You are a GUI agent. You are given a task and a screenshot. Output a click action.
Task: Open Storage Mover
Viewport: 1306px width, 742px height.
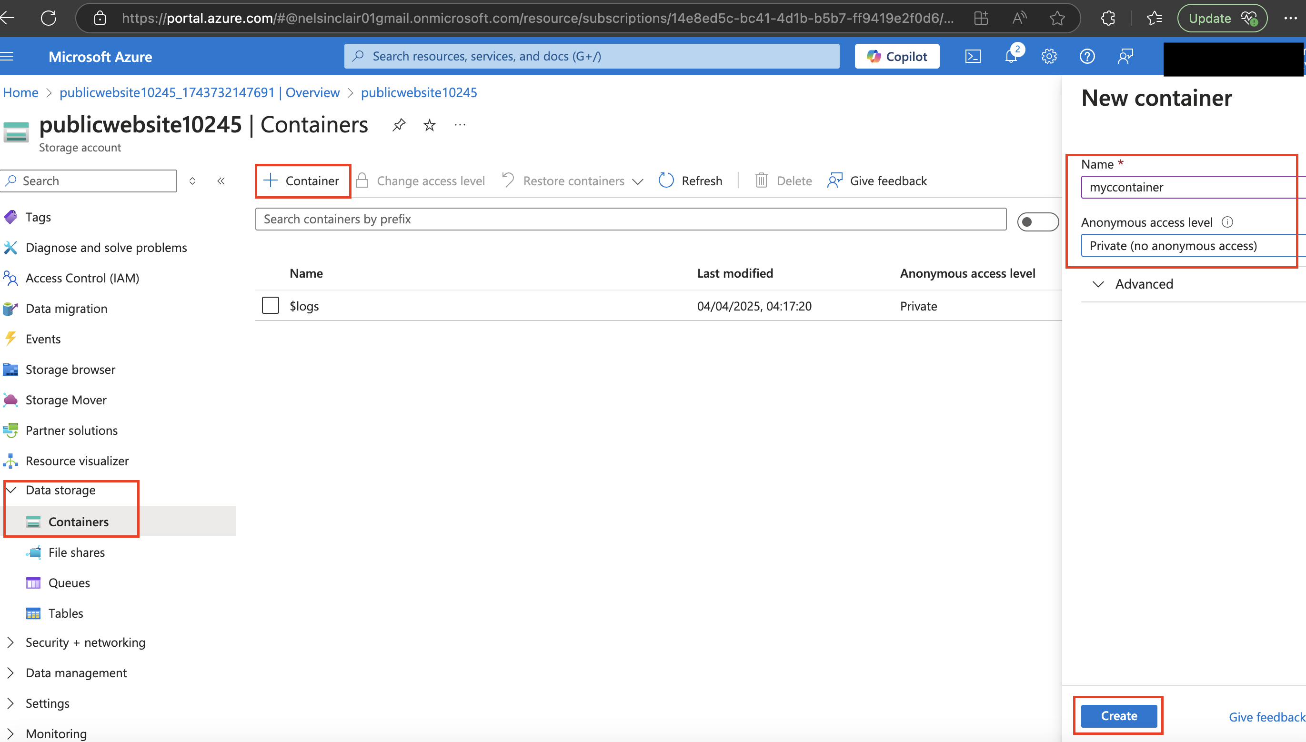[66, 401]
